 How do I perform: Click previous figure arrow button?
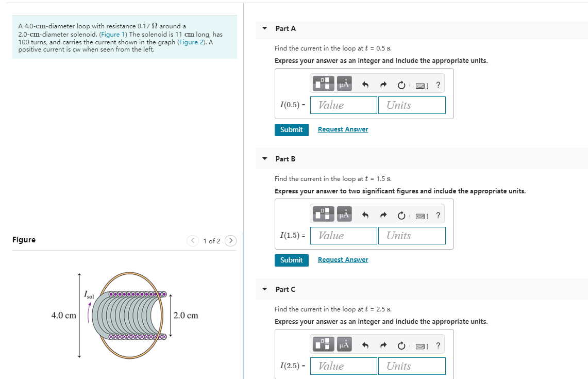[192, 240]
